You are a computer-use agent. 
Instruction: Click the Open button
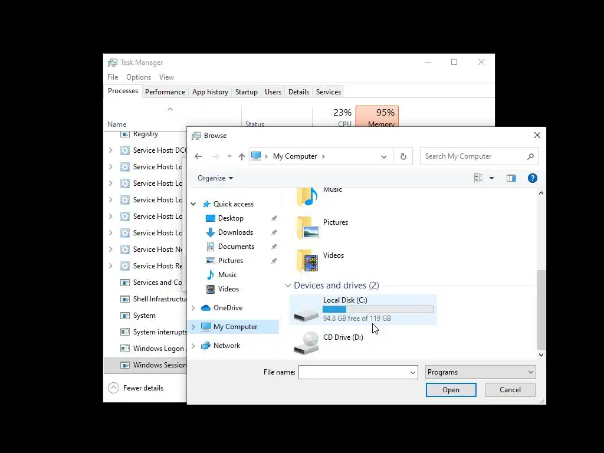point(451,390)
